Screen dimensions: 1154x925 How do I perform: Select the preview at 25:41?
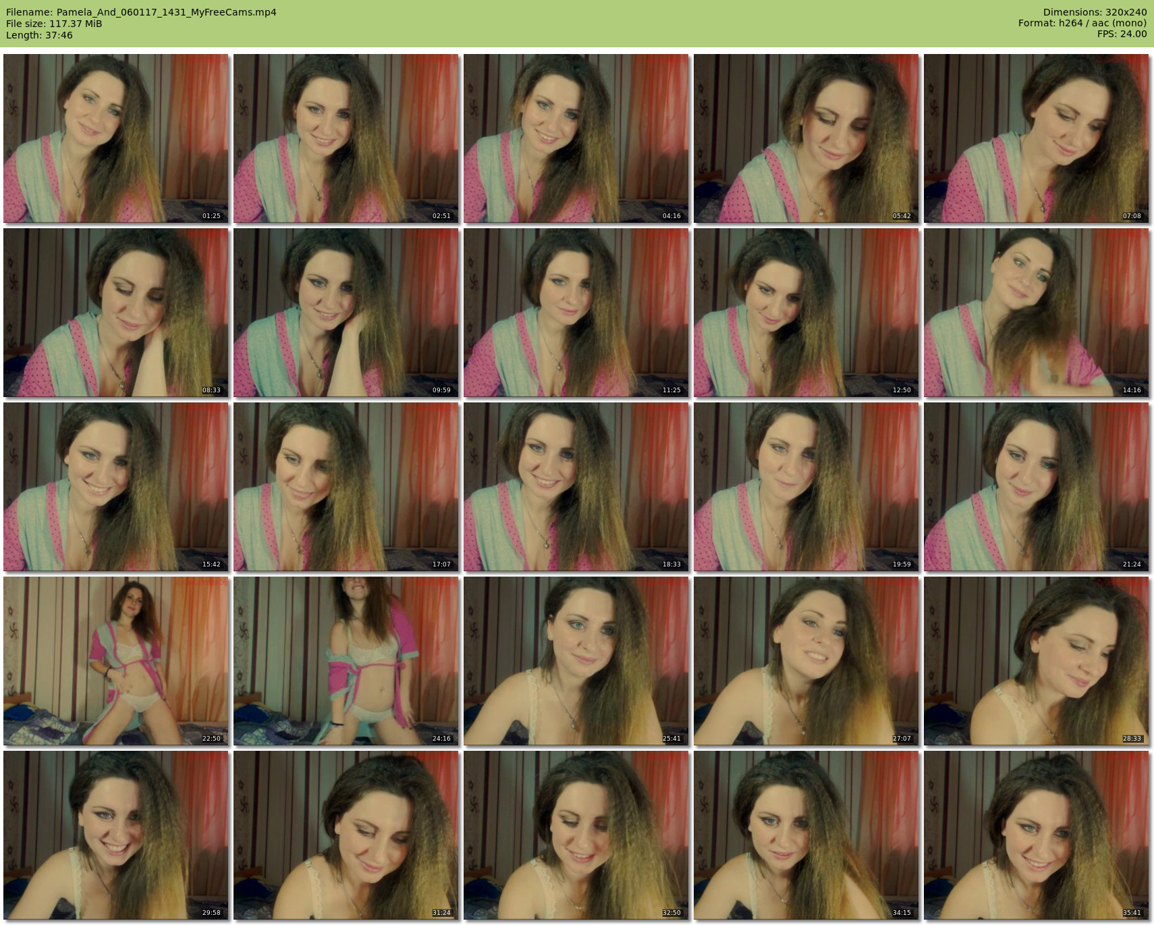pos(576,661)
